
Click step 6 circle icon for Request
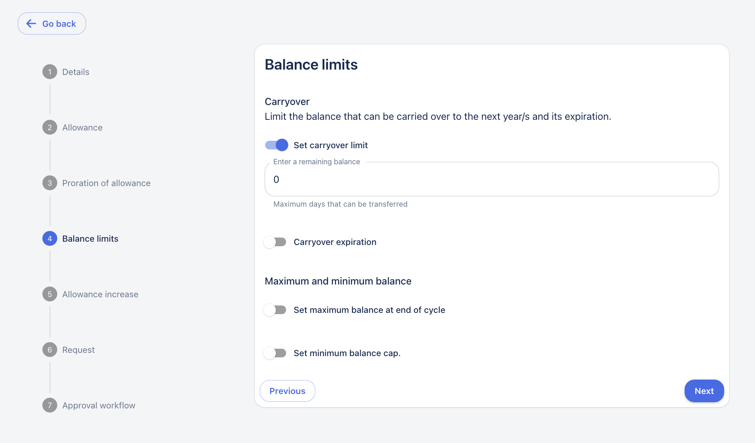[50, 350]
